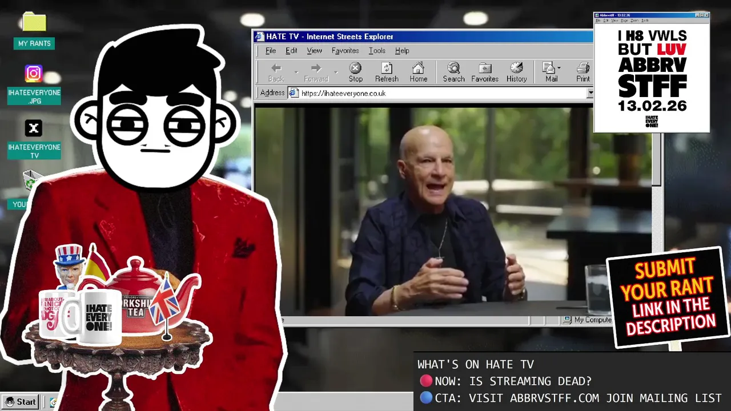Open File menu in Abbrvstff window

coord(598,21)
